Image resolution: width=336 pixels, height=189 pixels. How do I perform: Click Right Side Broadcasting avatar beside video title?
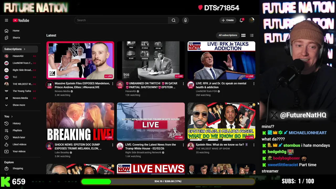(x=120, y=146)
